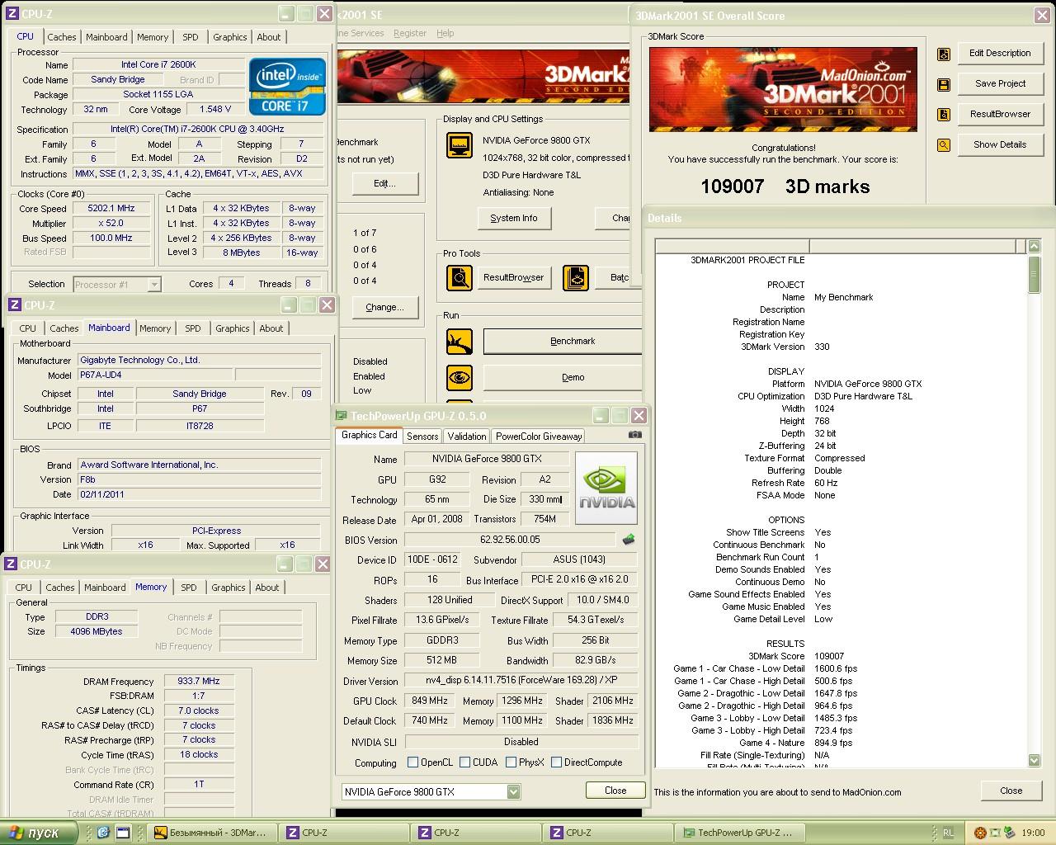Click the Edit... button in 3DMark2001
This screenshot has height=845, width=1056.
tap(384, 184)
